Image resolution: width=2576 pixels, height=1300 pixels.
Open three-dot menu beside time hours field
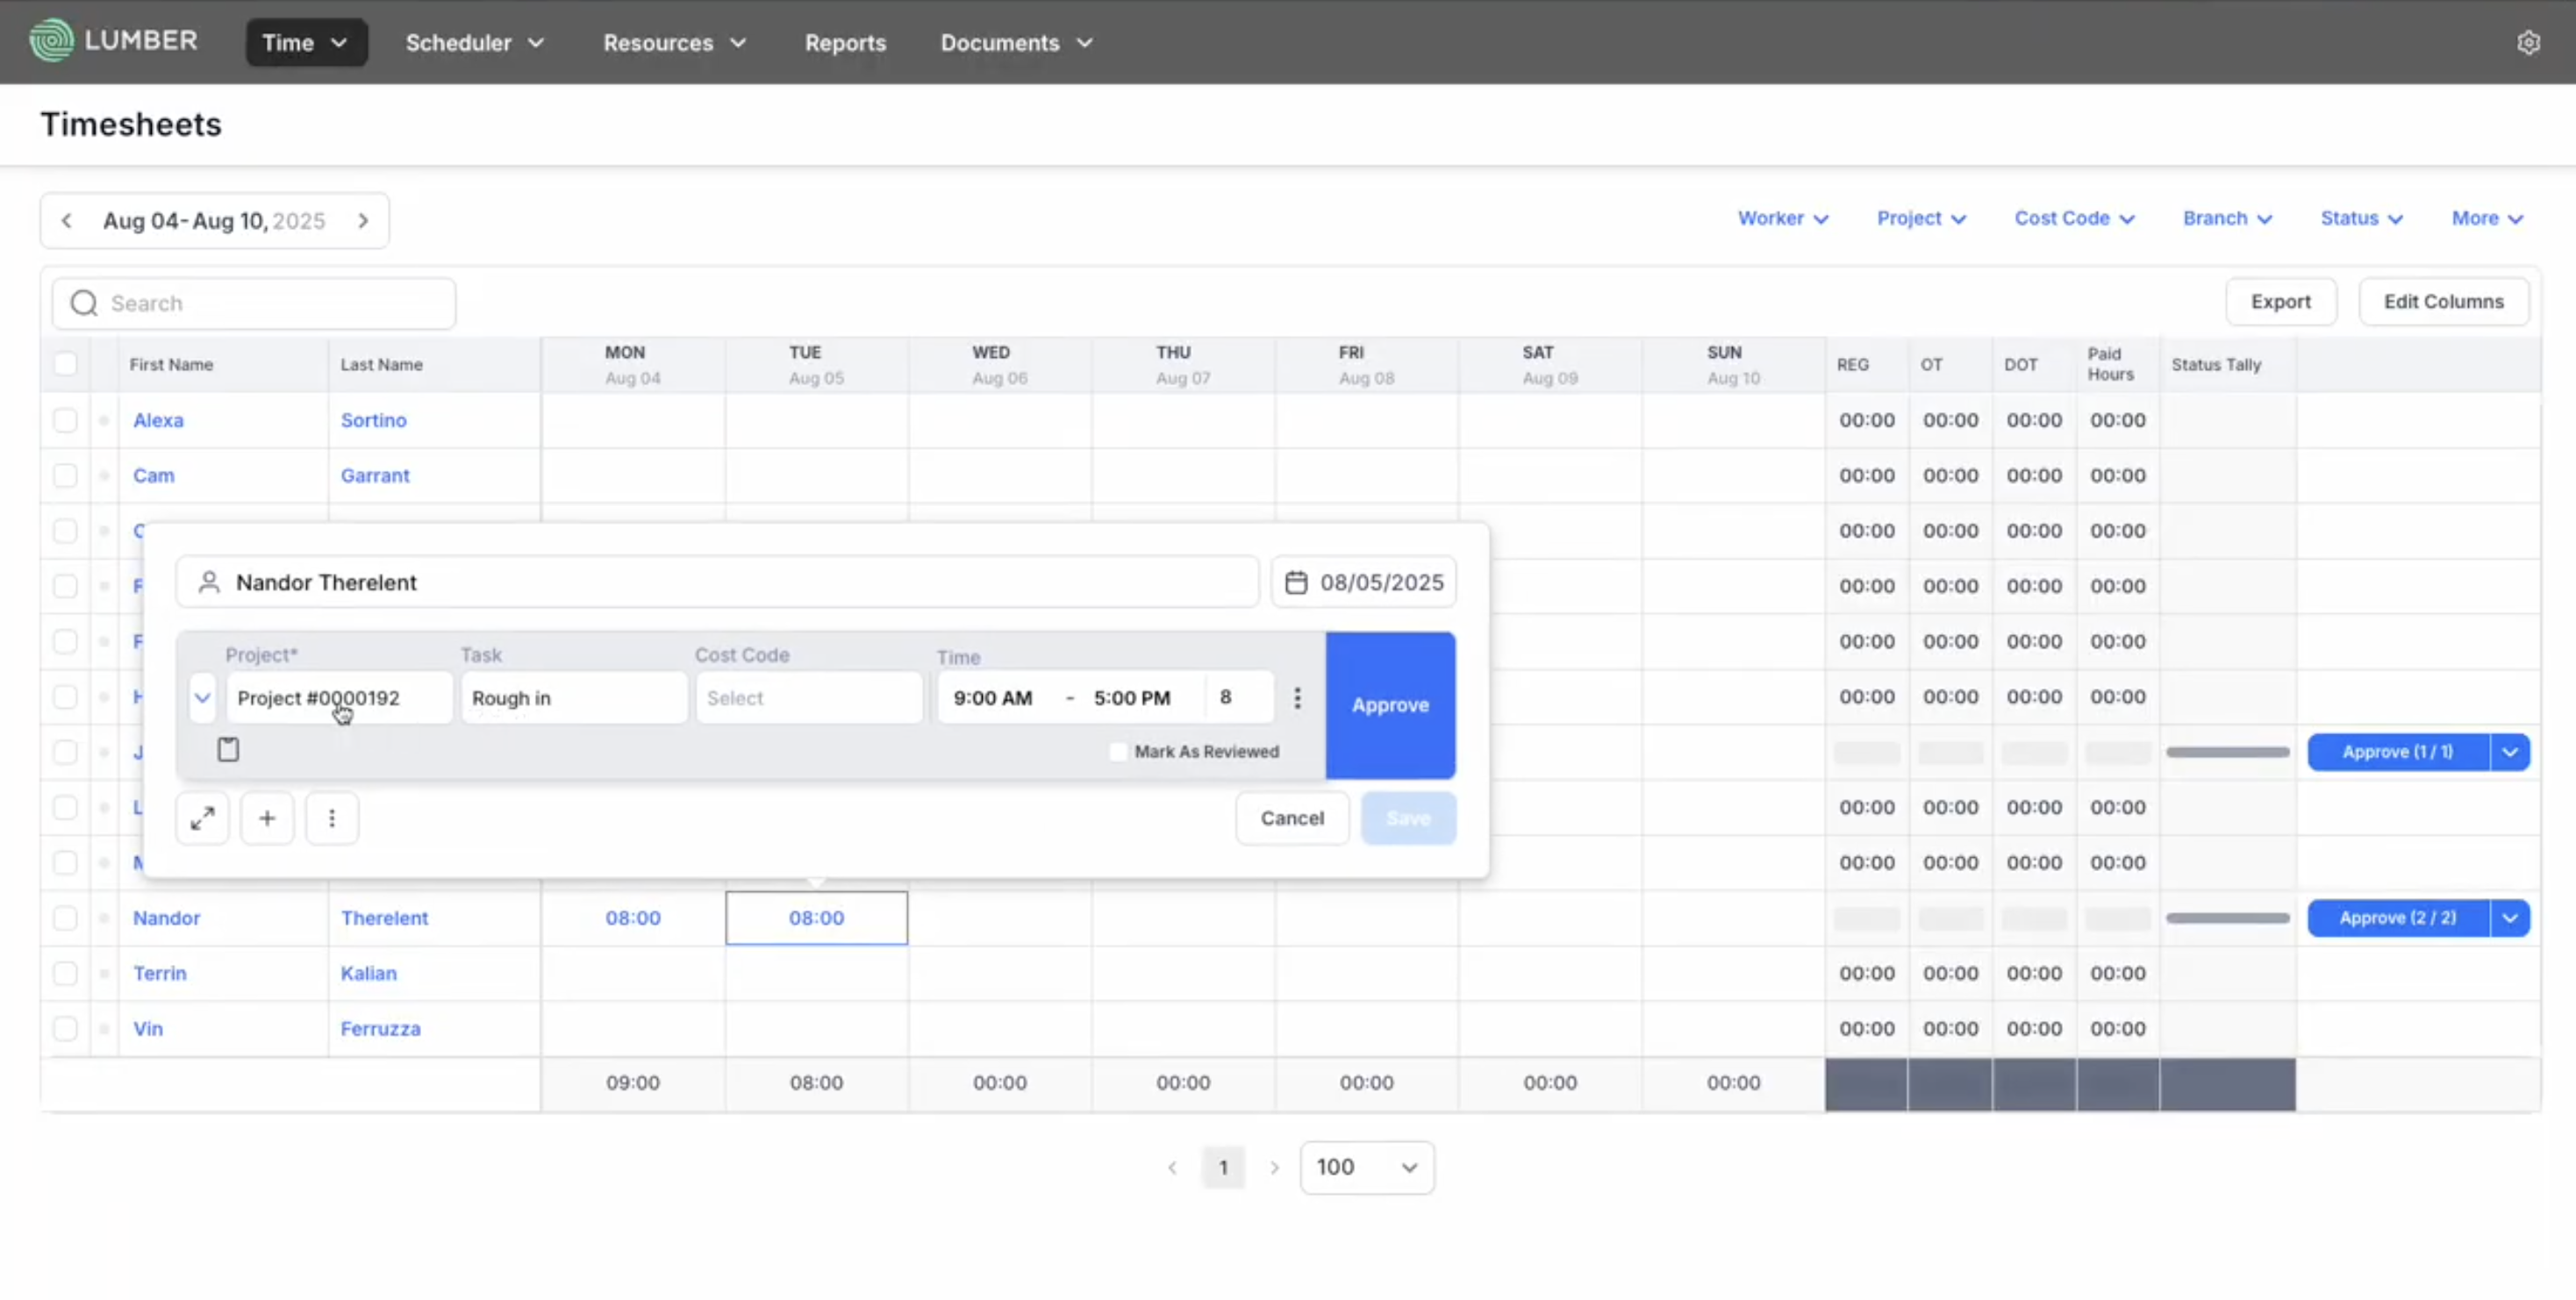(x=1297, y=698)
